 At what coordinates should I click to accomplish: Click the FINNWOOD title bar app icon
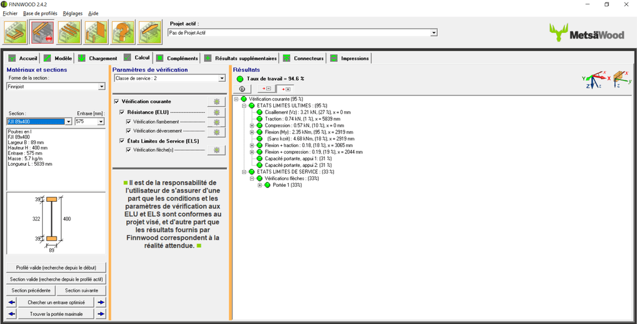tap(4, 4)
